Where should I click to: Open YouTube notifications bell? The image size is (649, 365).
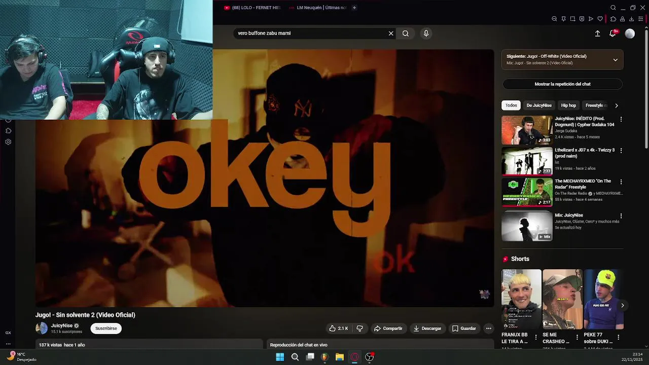pos(612,33)
